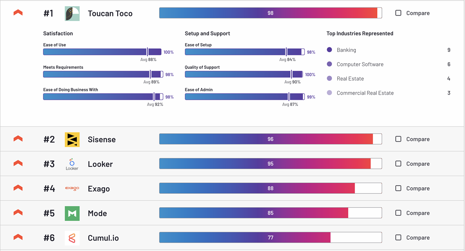Click the Commercial Real Estate legend dot
465x251 pixels.
pyautogui.click(x=329, y=93)
